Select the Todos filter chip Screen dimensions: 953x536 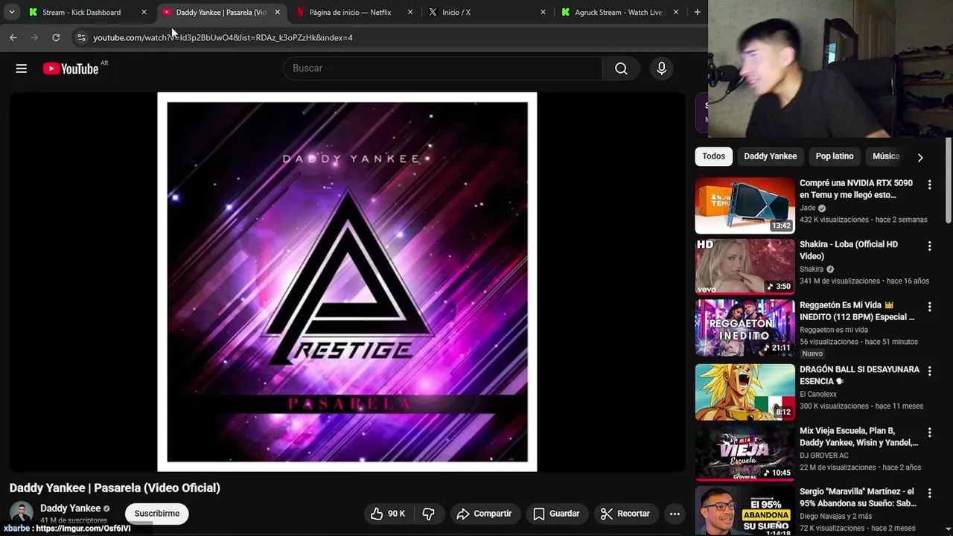click(713, 156)
